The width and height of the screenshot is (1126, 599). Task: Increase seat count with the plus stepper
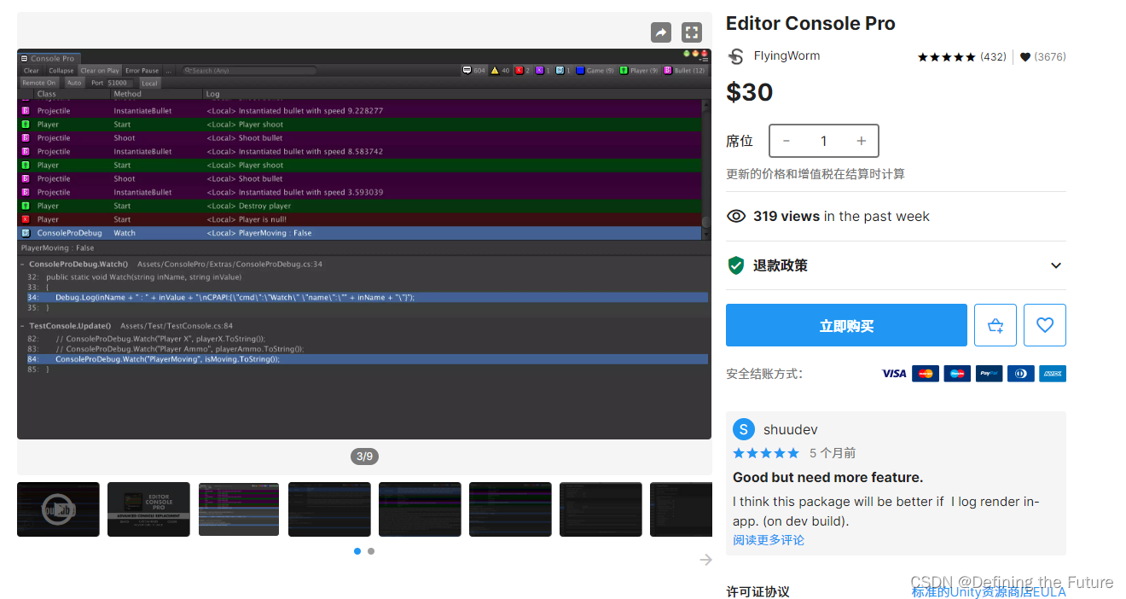pyautogui.click(x=861, y=141)
